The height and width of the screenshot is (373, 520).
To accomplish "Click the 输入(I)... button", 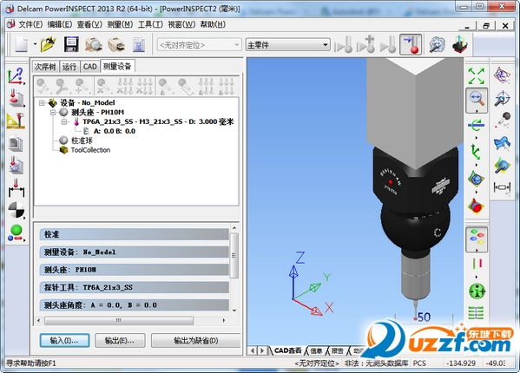I will click(x=64, y=341).
